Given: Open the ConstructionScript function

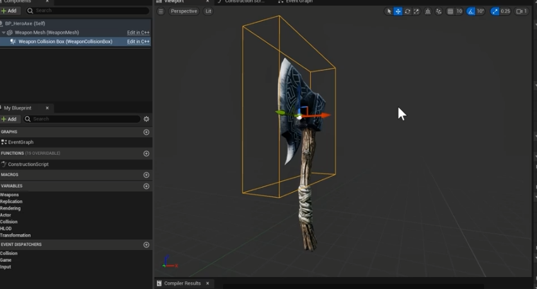Looking at the screenshot, I should (x=28, y=164).
